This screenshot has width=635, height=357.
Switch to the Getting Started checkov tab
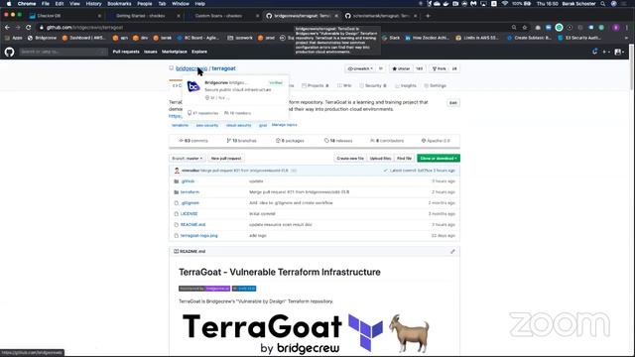coord(143,16)
